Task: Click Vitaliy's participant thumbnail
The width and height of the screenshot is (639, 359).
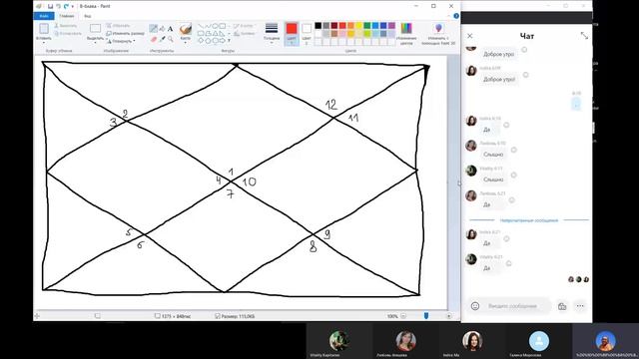Action: point(339,341)
